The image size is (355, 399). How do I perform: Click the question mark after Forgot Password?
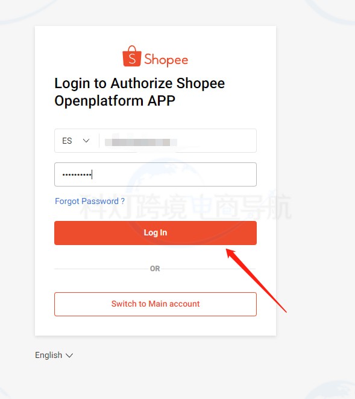[123, 201]
